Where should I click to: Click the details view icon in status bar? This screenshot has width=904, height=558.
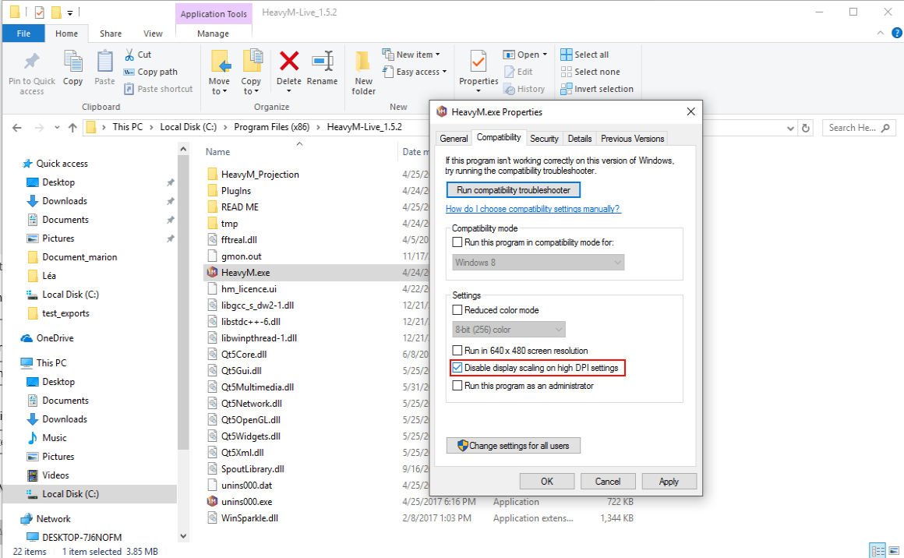tap(878, 550)
